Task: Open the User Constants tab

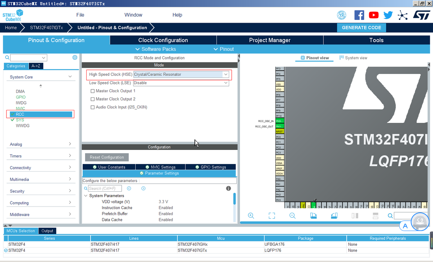Action: point(109,167)
